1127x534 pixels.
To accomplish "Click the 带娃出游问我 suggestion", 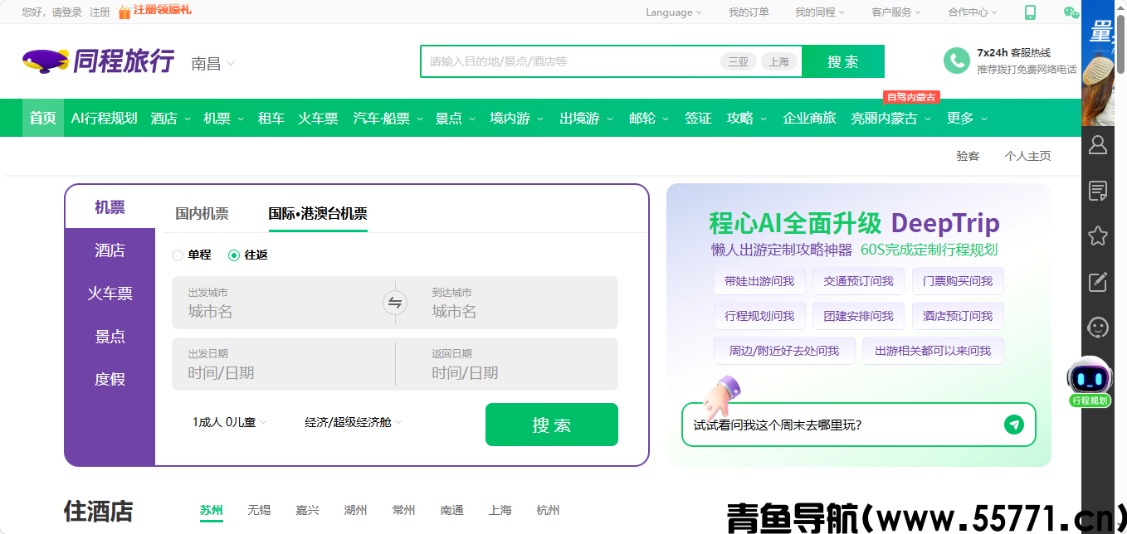I will pyautogui.click(x=759, y=282).
